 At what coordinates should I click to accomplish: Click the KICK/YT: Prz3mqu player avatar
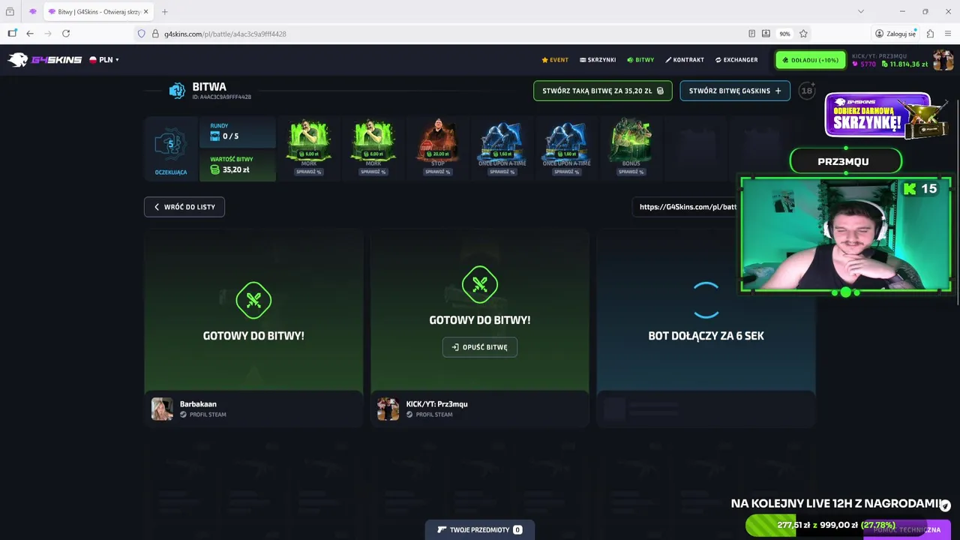(x=388, y=409)
